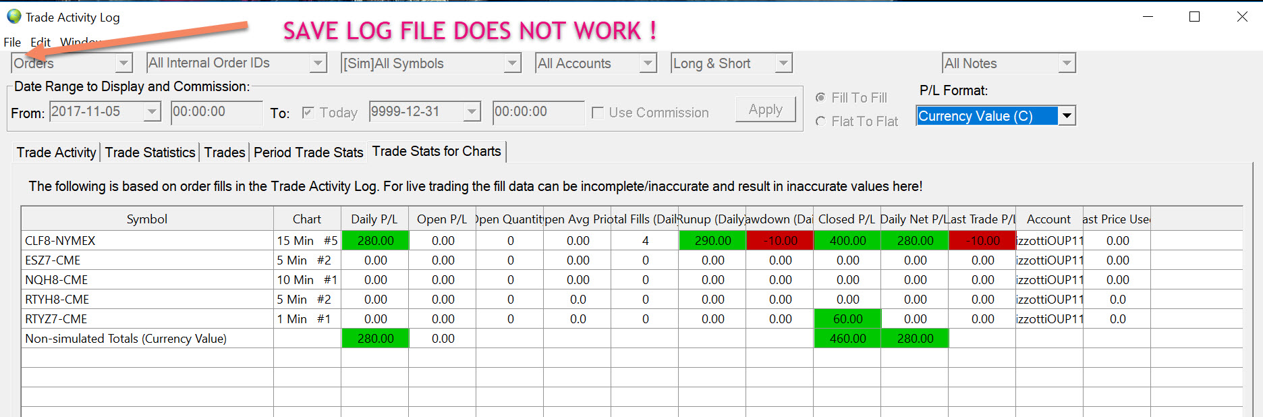This screenshot has width=1263, height=417.
Task: Select the RTYH8-CME row
Action: click(x=631, y=300)
